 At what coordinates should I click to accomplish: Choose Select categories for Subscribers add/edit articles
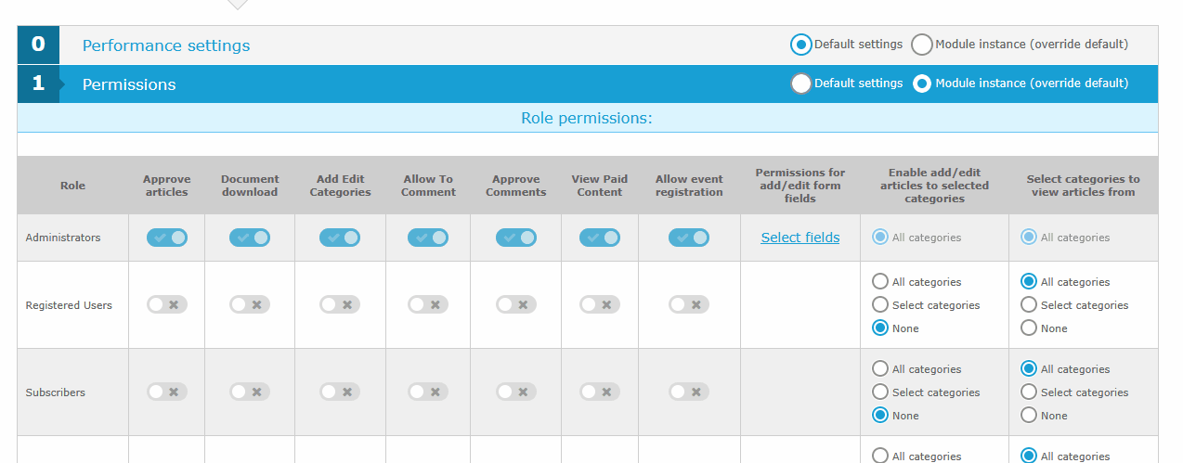point(880,392)
